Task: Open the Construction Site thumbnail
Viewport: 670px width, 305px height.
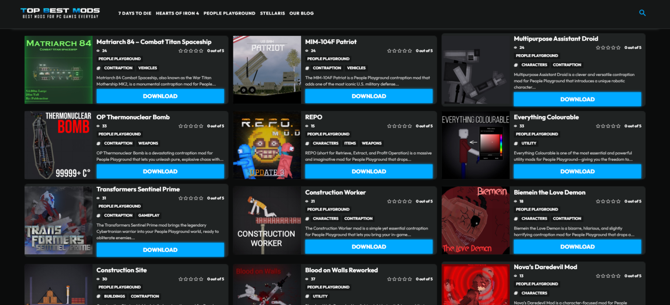Action: coord(59,285)
